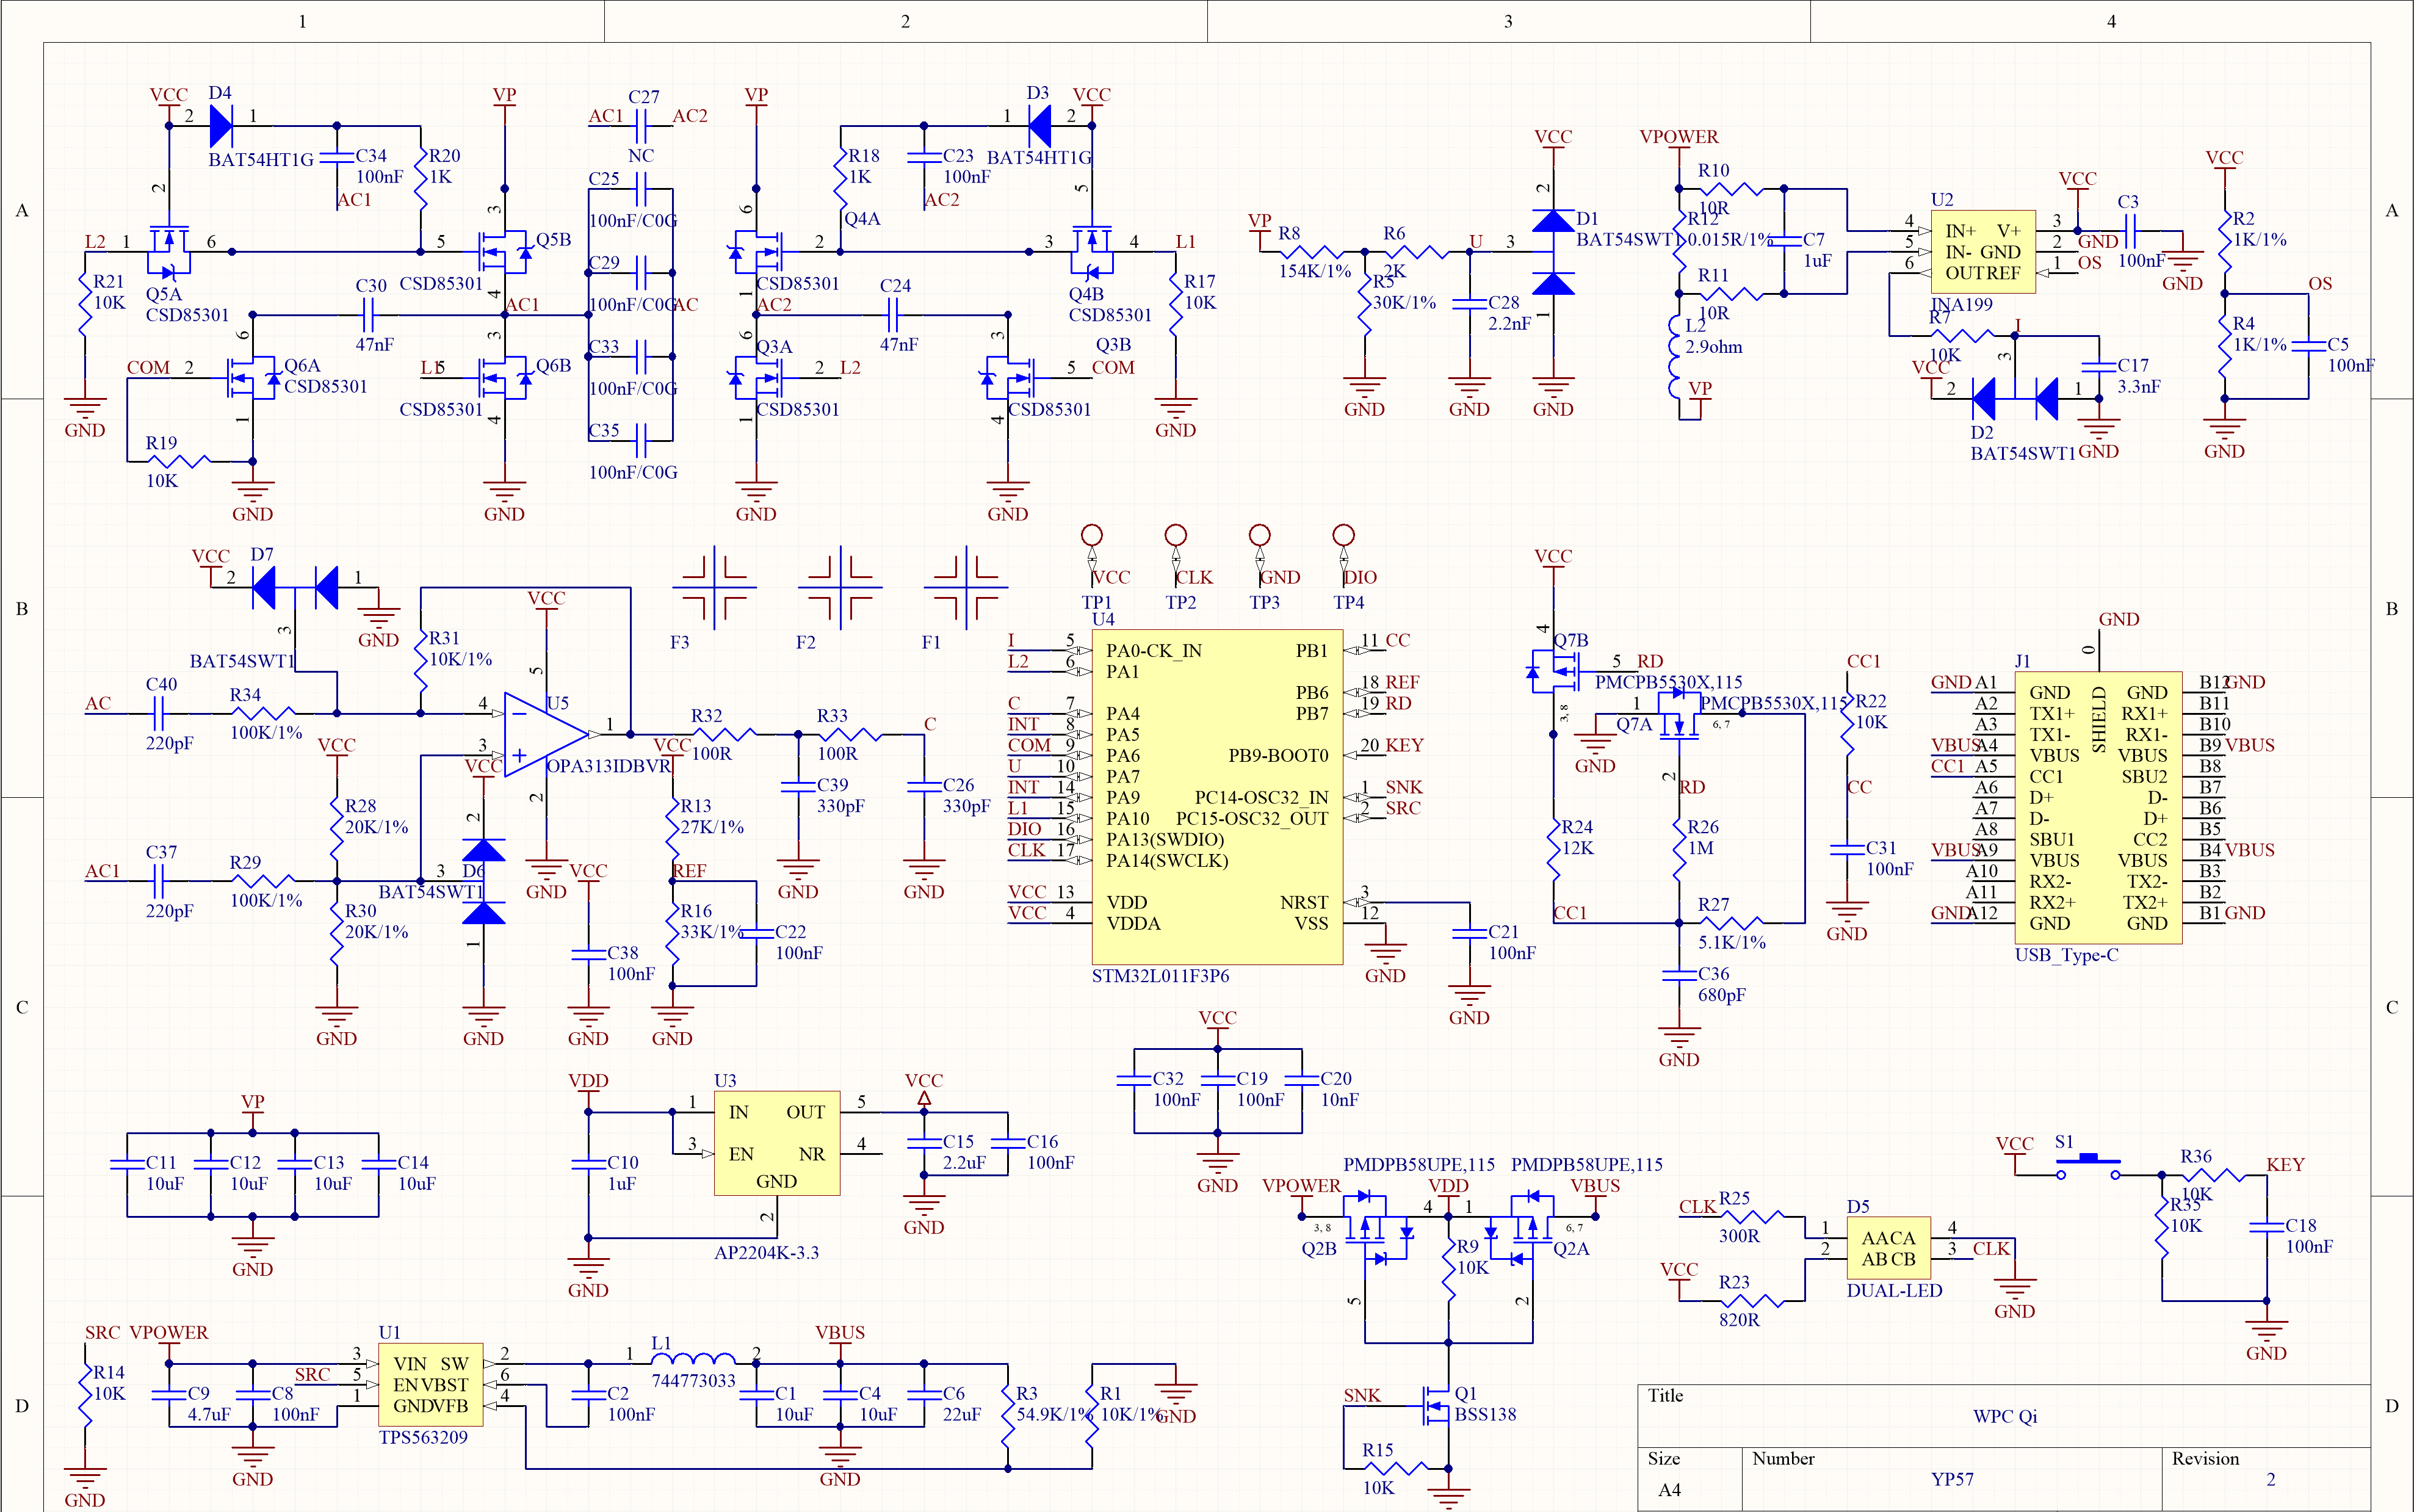This screenshot has height=1512, width=2414.
Task: Select the U2 INA199 component body
Action: pyautogui.click(x=1983, y=252)
